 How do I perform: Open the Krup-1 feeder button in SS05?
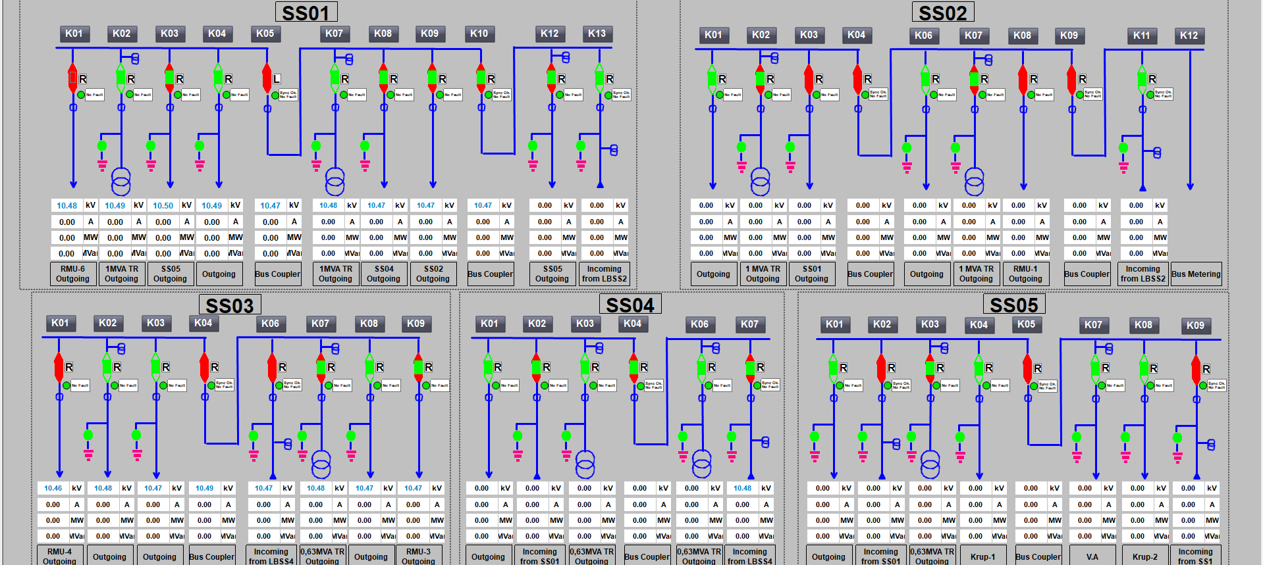click(982, 556)
